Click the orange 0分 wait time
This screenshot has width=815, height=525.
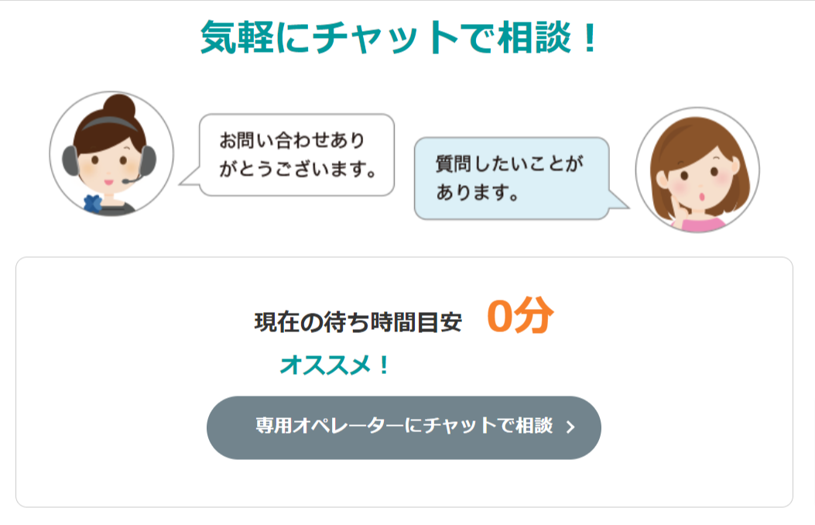coord(520,317)
